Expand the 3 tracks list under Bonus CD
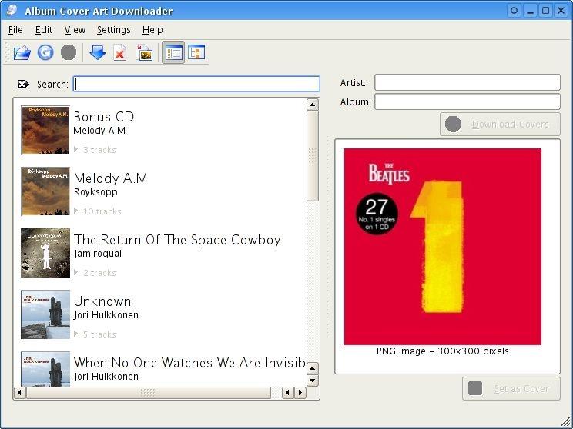This screenshot has height=429, width=573. coord(76,150)
